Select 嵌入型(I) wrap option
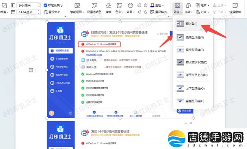Viewport: 247px width, 149px height. click(x=193, y=24)
